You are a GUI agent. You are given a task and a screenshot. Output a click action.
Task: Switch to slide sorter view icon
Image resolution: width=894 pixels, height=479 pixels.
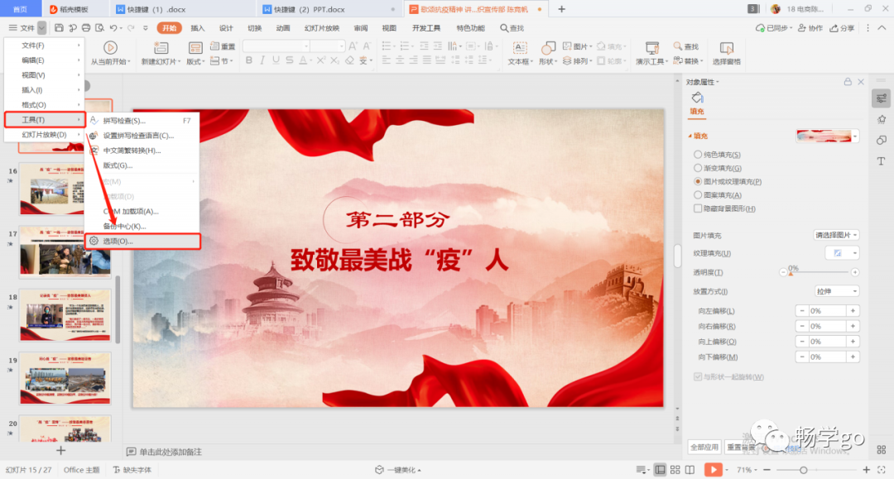coord(675,470)
